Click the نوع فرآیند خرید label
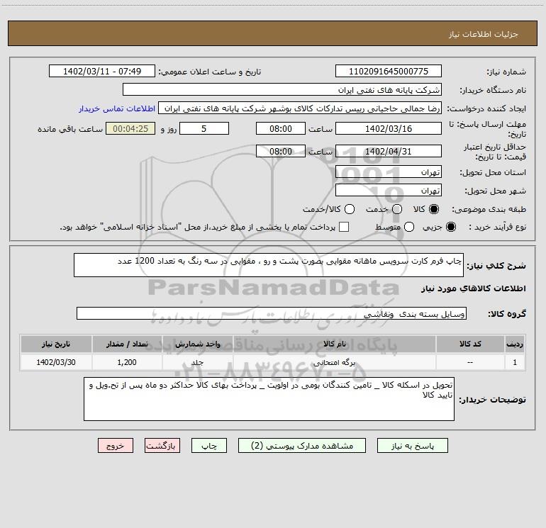The image size is (546, 528). tap(497, 227)
